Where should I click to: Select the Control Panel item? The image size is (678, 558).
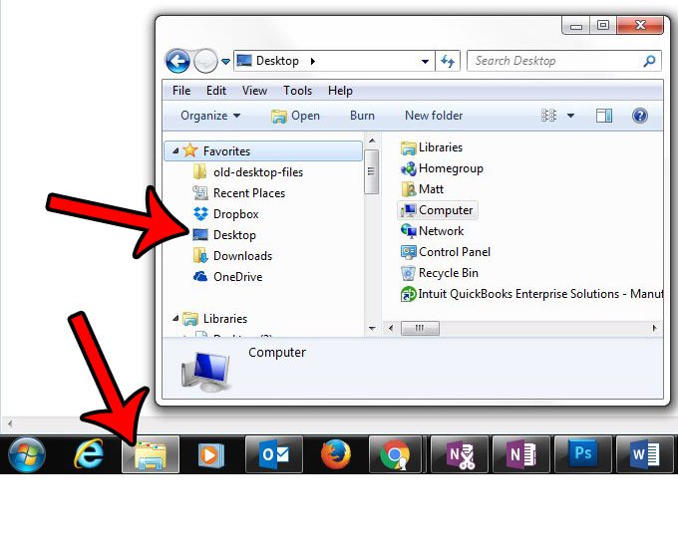(x=446, y=252)
